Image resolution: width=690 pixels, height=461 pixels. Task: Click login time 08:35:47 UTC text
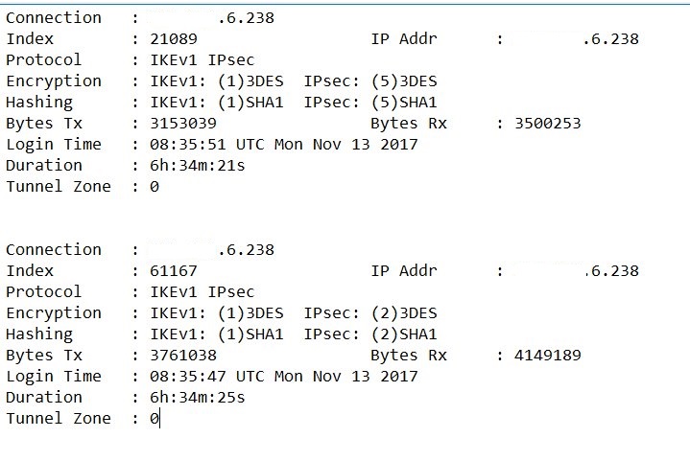(x=207, y=377)
